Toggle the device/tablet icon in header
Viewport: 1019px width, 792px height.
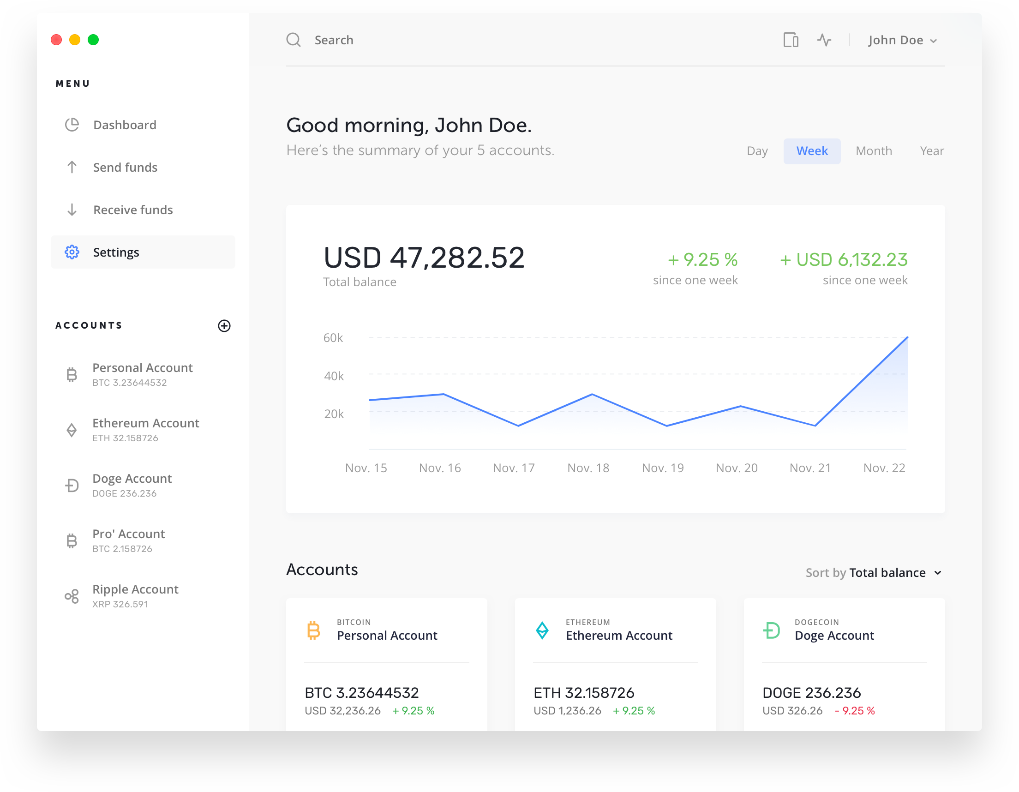pyautogui.click(x=790, y=40)
